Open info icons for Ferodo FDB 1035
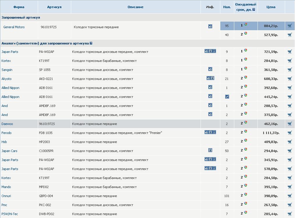This screenshot has height=218, width=295. click(210, 132)
